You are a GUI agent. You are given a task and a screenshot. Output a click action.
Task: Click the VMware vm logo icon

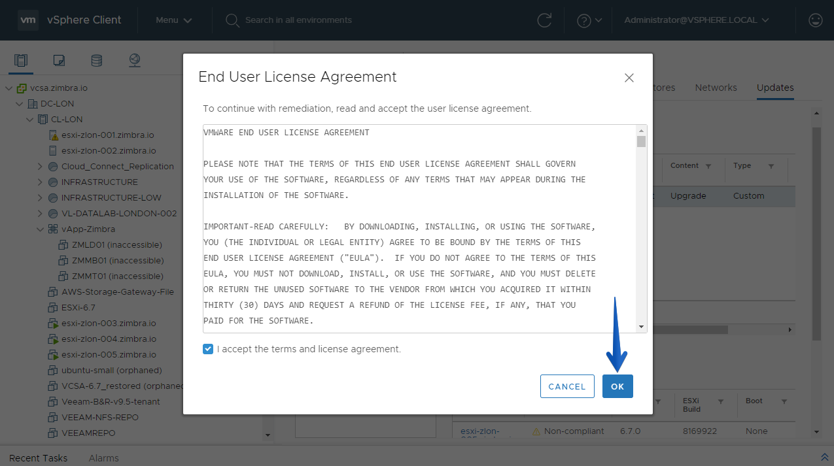tap(27, 20)
